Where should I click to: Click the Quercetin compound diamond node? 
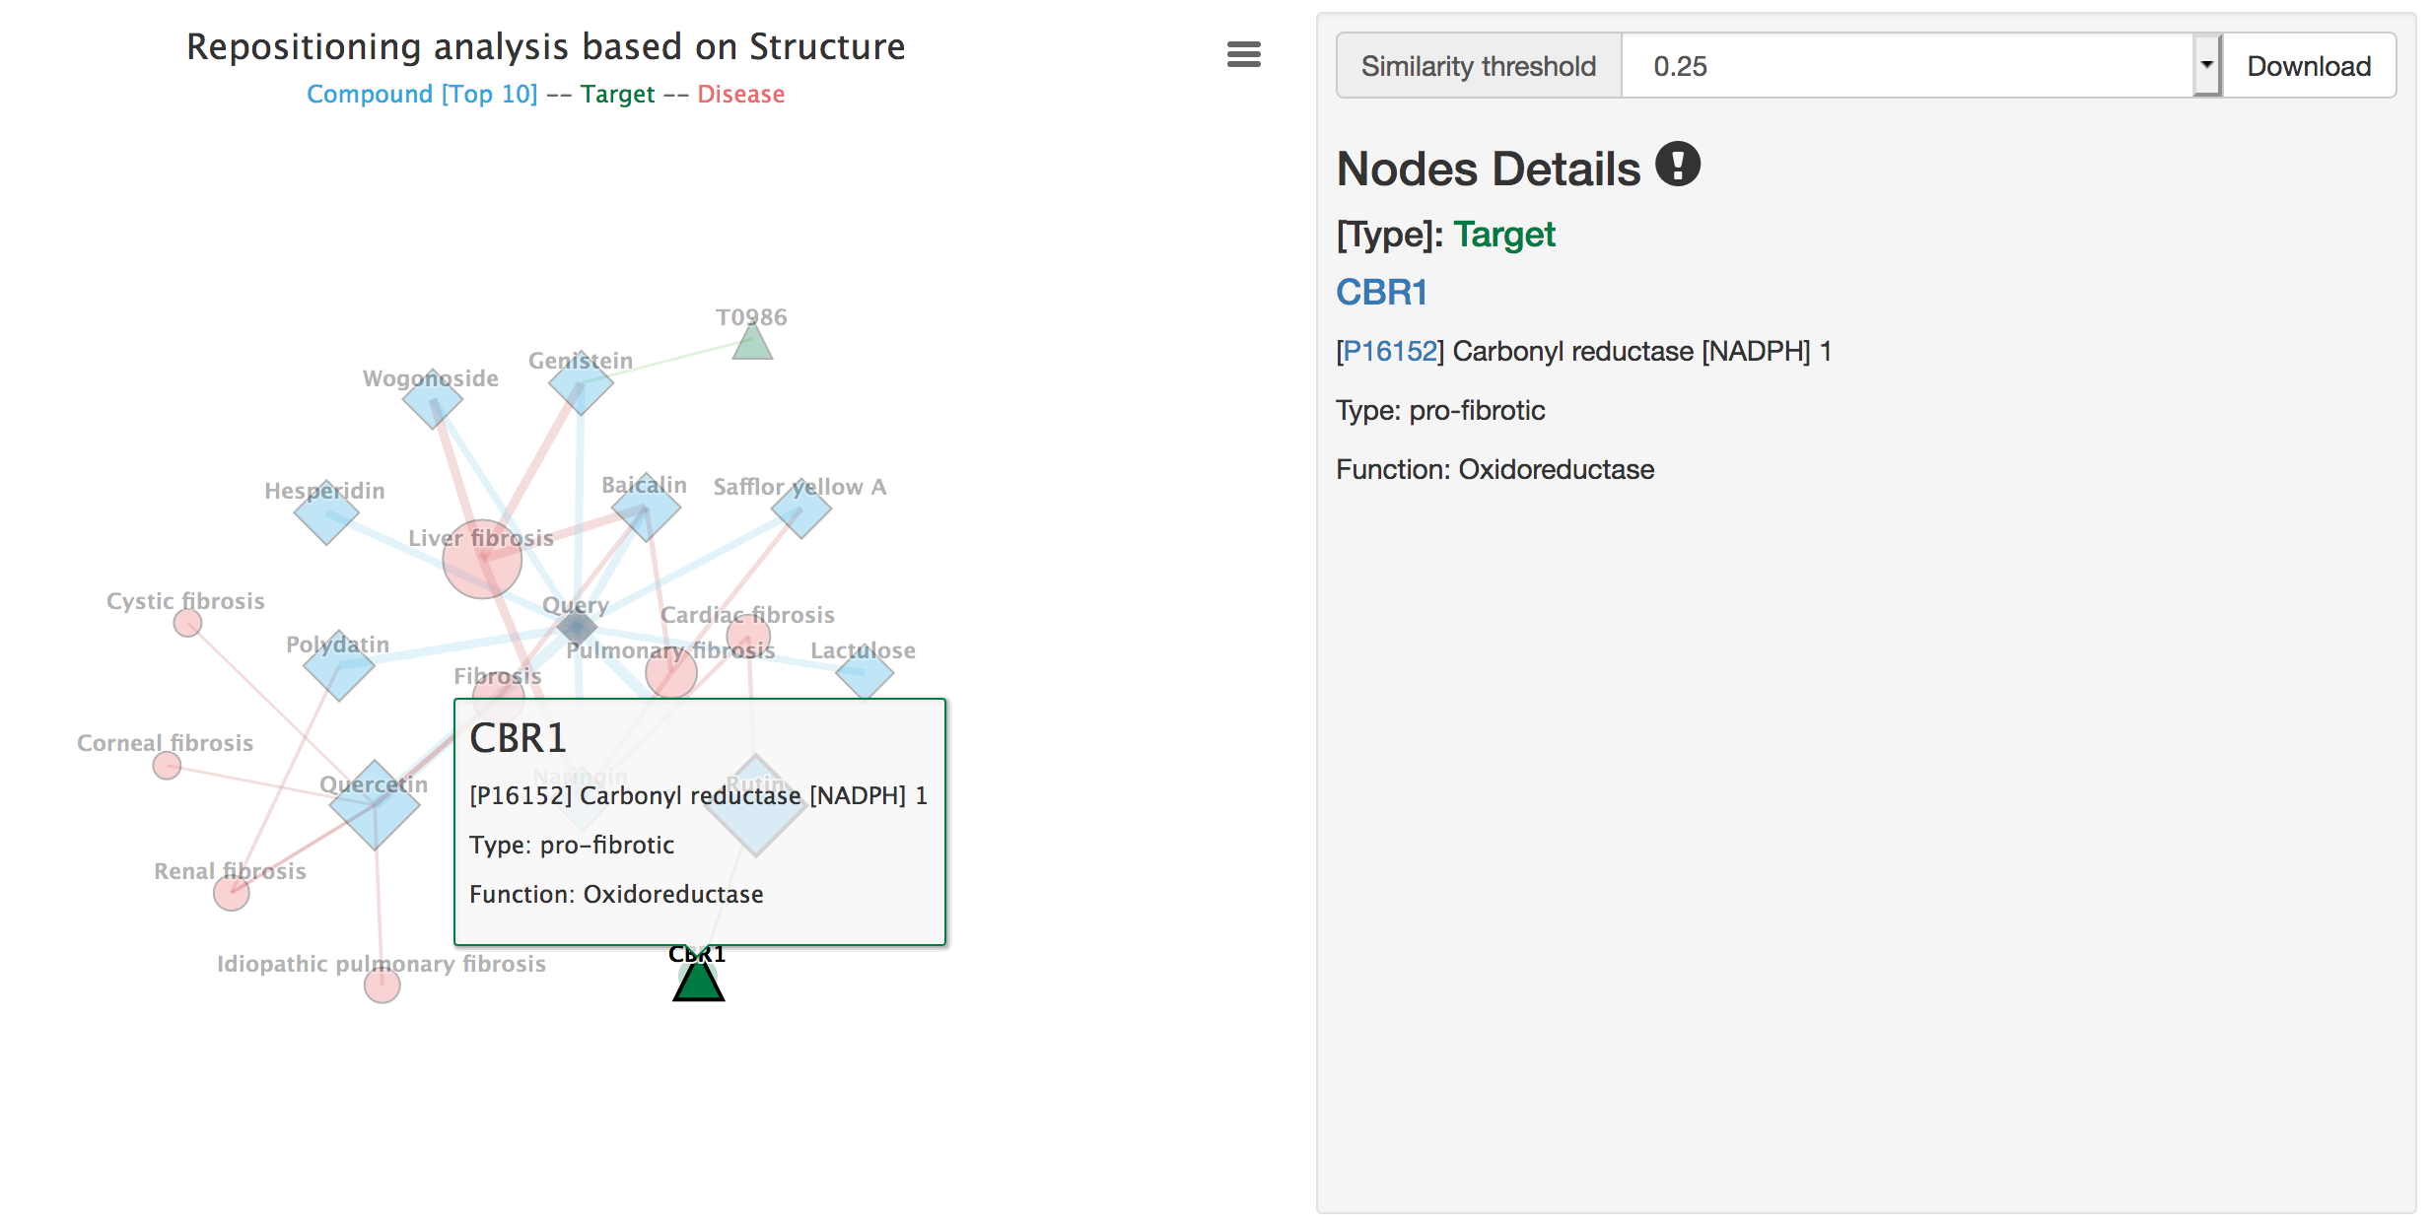click(375, 805)
